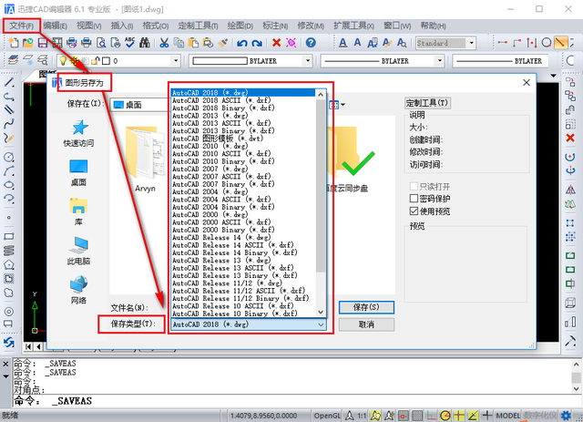Open the 帮助(H) menu

click(434, 26)
